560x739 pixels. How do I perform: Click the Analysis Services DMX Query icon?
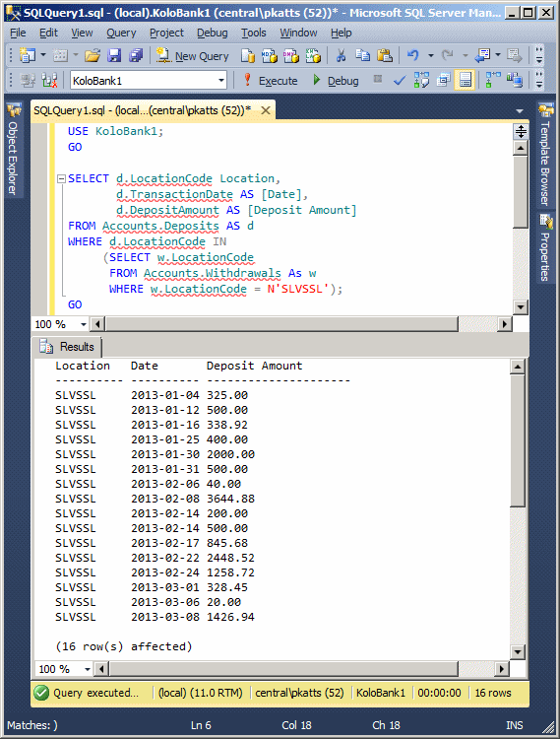pyautogui.click(x=290, y=56)
